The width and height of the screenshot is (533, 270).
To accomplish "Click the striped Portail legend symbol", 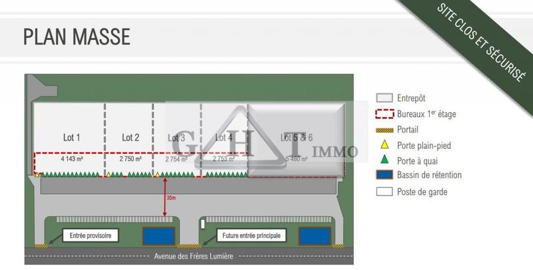I will [383, 129].
